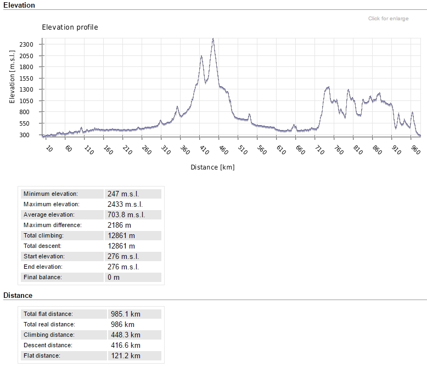Screen dimensions: 427x367
Task: Select the value '2433 m.s.l.'
Action: 125,204
